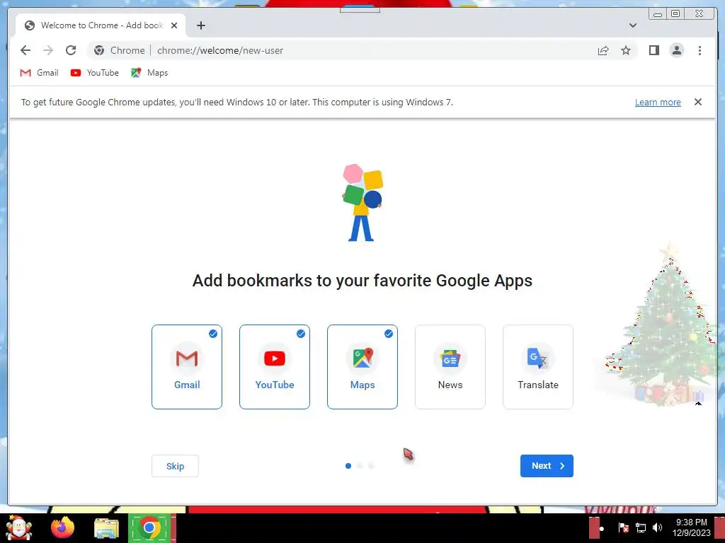
Task: Dismiss the Windows 7 update infobar
Action: 697,102
